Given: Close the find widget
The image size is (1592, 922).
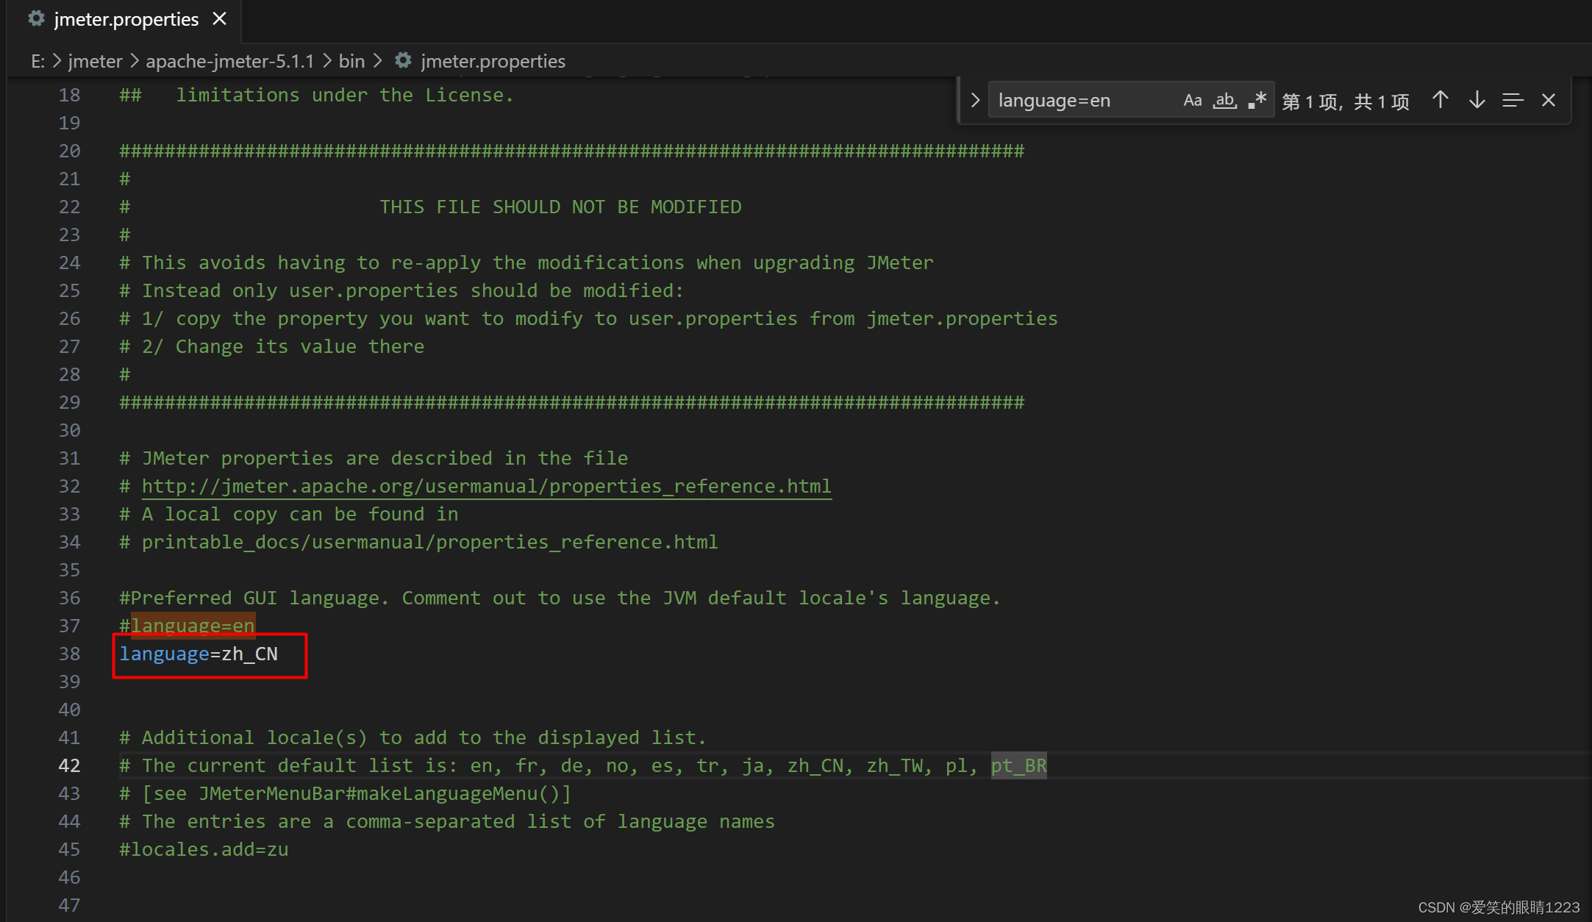Looking at the screenshot, I should point(1549,101).
